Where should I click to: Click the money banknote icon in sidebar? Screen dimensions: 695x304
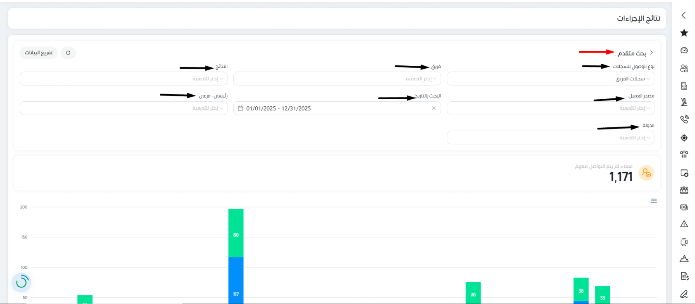pyautogui.click(x=684, y=207)
